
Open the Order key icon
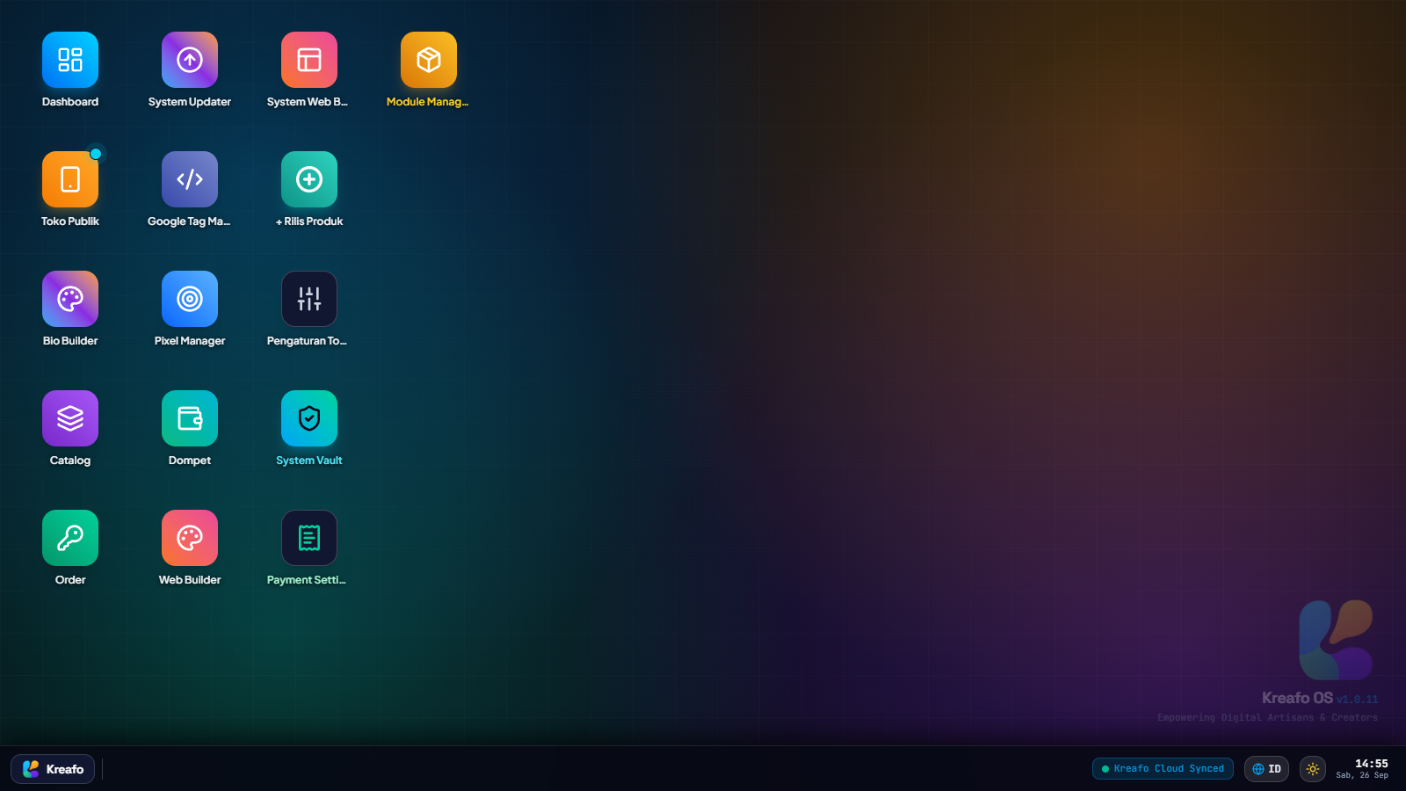coord(70,538)
